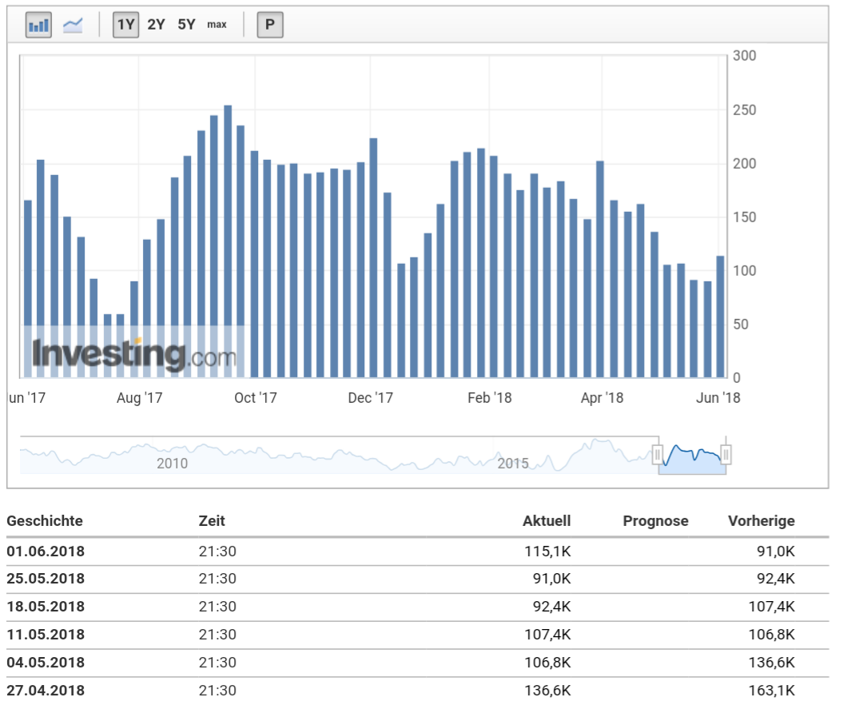This screenshot has width=843, height=709.
Task: Select the 2Y time range
Action: pyautogui.click(x=156, y=25)
